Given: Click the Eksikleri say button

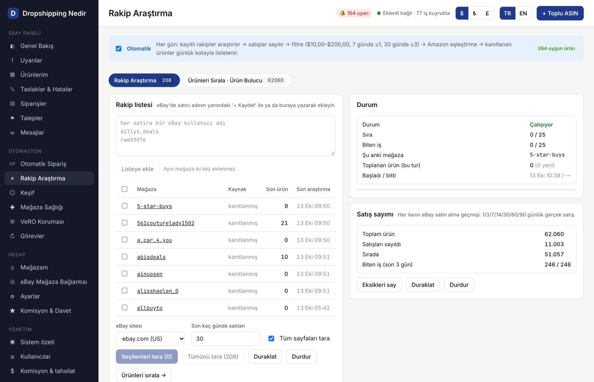Looking at the screenshot, I should (x=379, y=285).
